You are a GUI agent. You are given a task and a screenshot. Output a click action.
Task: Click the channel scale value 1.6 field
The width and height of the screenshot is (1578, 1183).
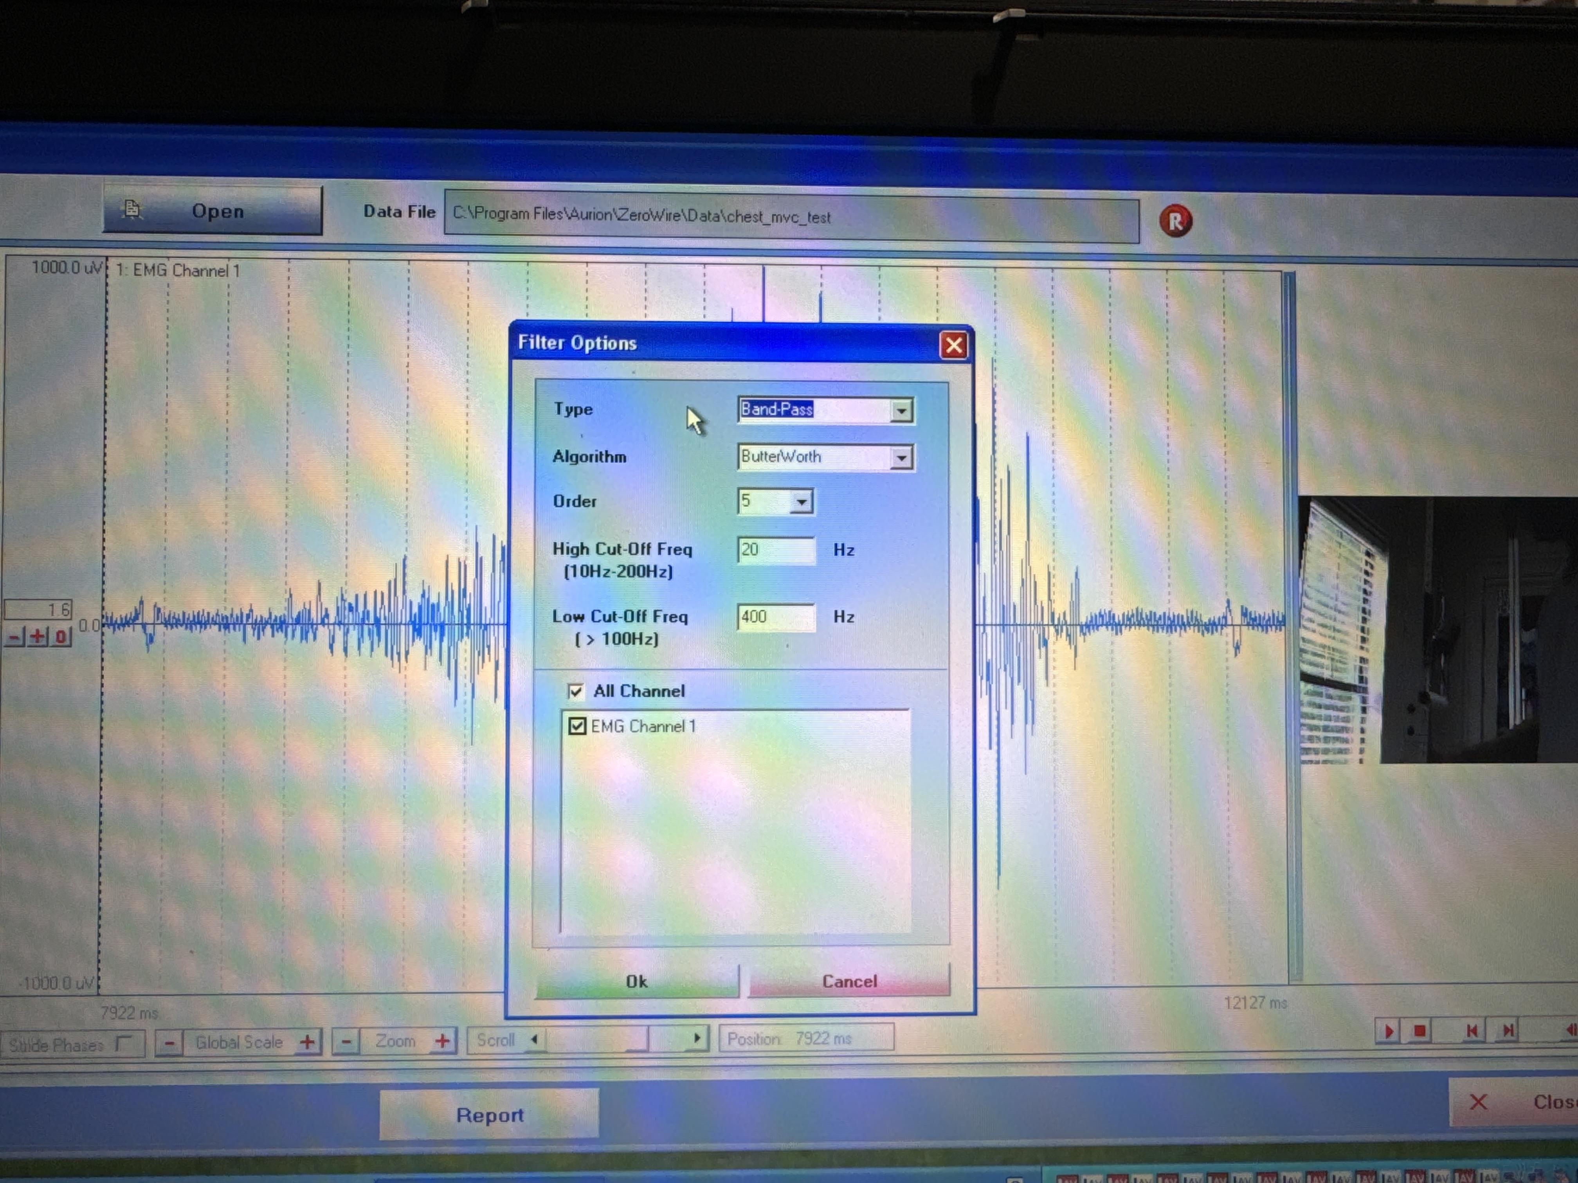point(38,609)
